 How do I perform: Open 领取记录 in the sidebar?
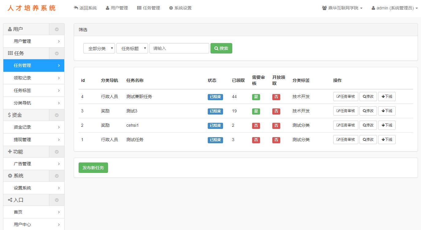pyautogui.click(x=34, y=78)
